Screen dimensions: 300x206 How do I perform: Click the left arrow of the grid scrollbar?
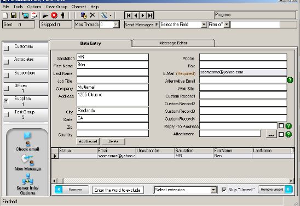coord(54,181)
